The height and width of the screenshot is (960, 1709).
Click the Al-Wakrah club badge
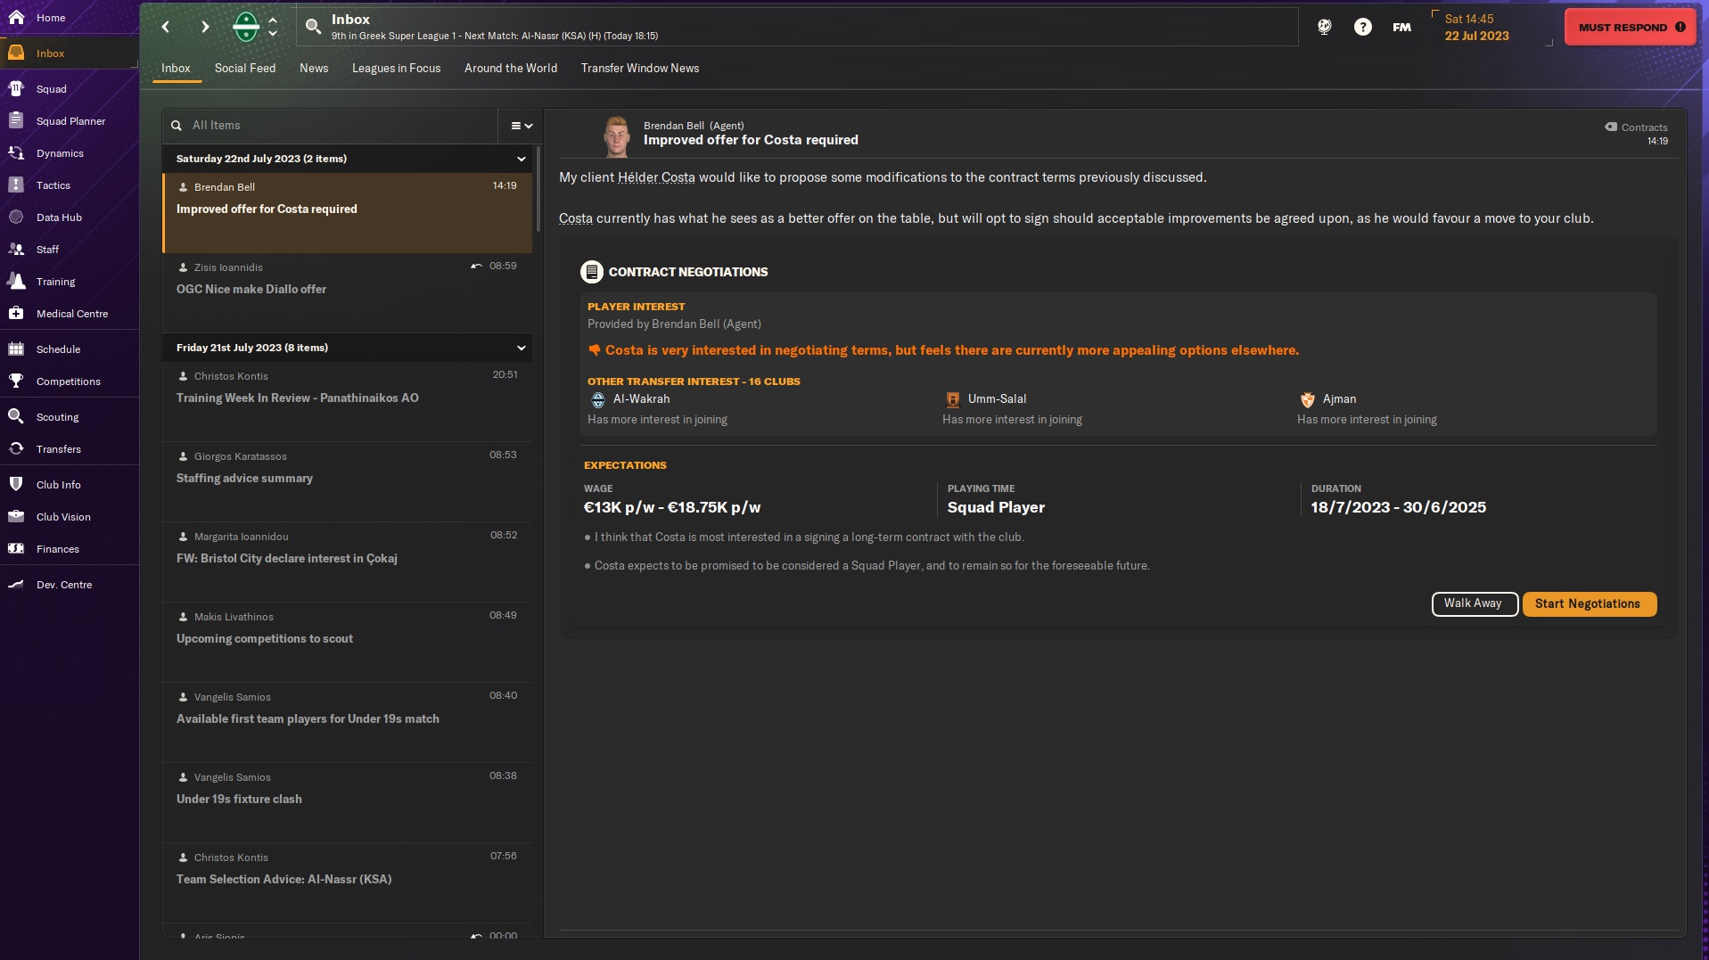pos(598,399)
